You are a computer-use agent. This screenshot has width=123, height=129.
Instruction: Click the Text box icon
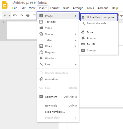pyautogui.click(x=41, y=22)
